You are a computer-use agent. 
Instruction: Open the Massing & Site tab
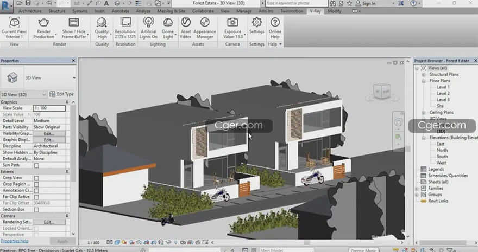click(x=171, y=11)
